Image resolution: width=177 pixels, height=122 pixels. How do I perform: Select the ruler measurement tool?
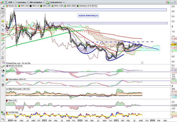[x=3, y=16]
